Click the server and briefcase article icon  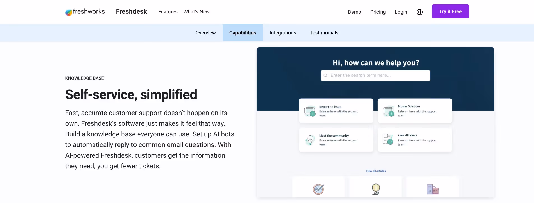433,189
